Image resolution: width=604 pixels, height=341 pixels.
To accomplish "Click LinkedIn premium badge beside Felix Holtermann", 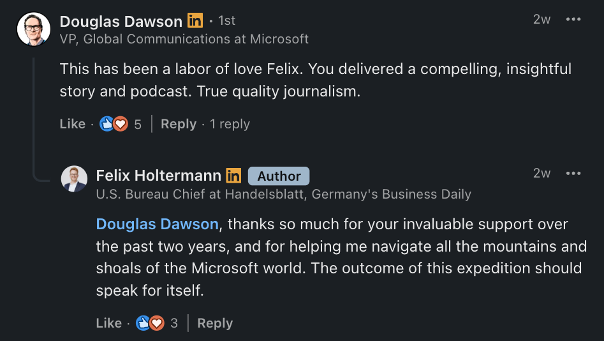I will (x=234, y=176).
